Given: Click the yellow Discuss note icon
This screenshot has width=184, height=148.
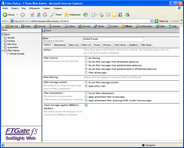Looking at the screenshot, I should point(114,15).
